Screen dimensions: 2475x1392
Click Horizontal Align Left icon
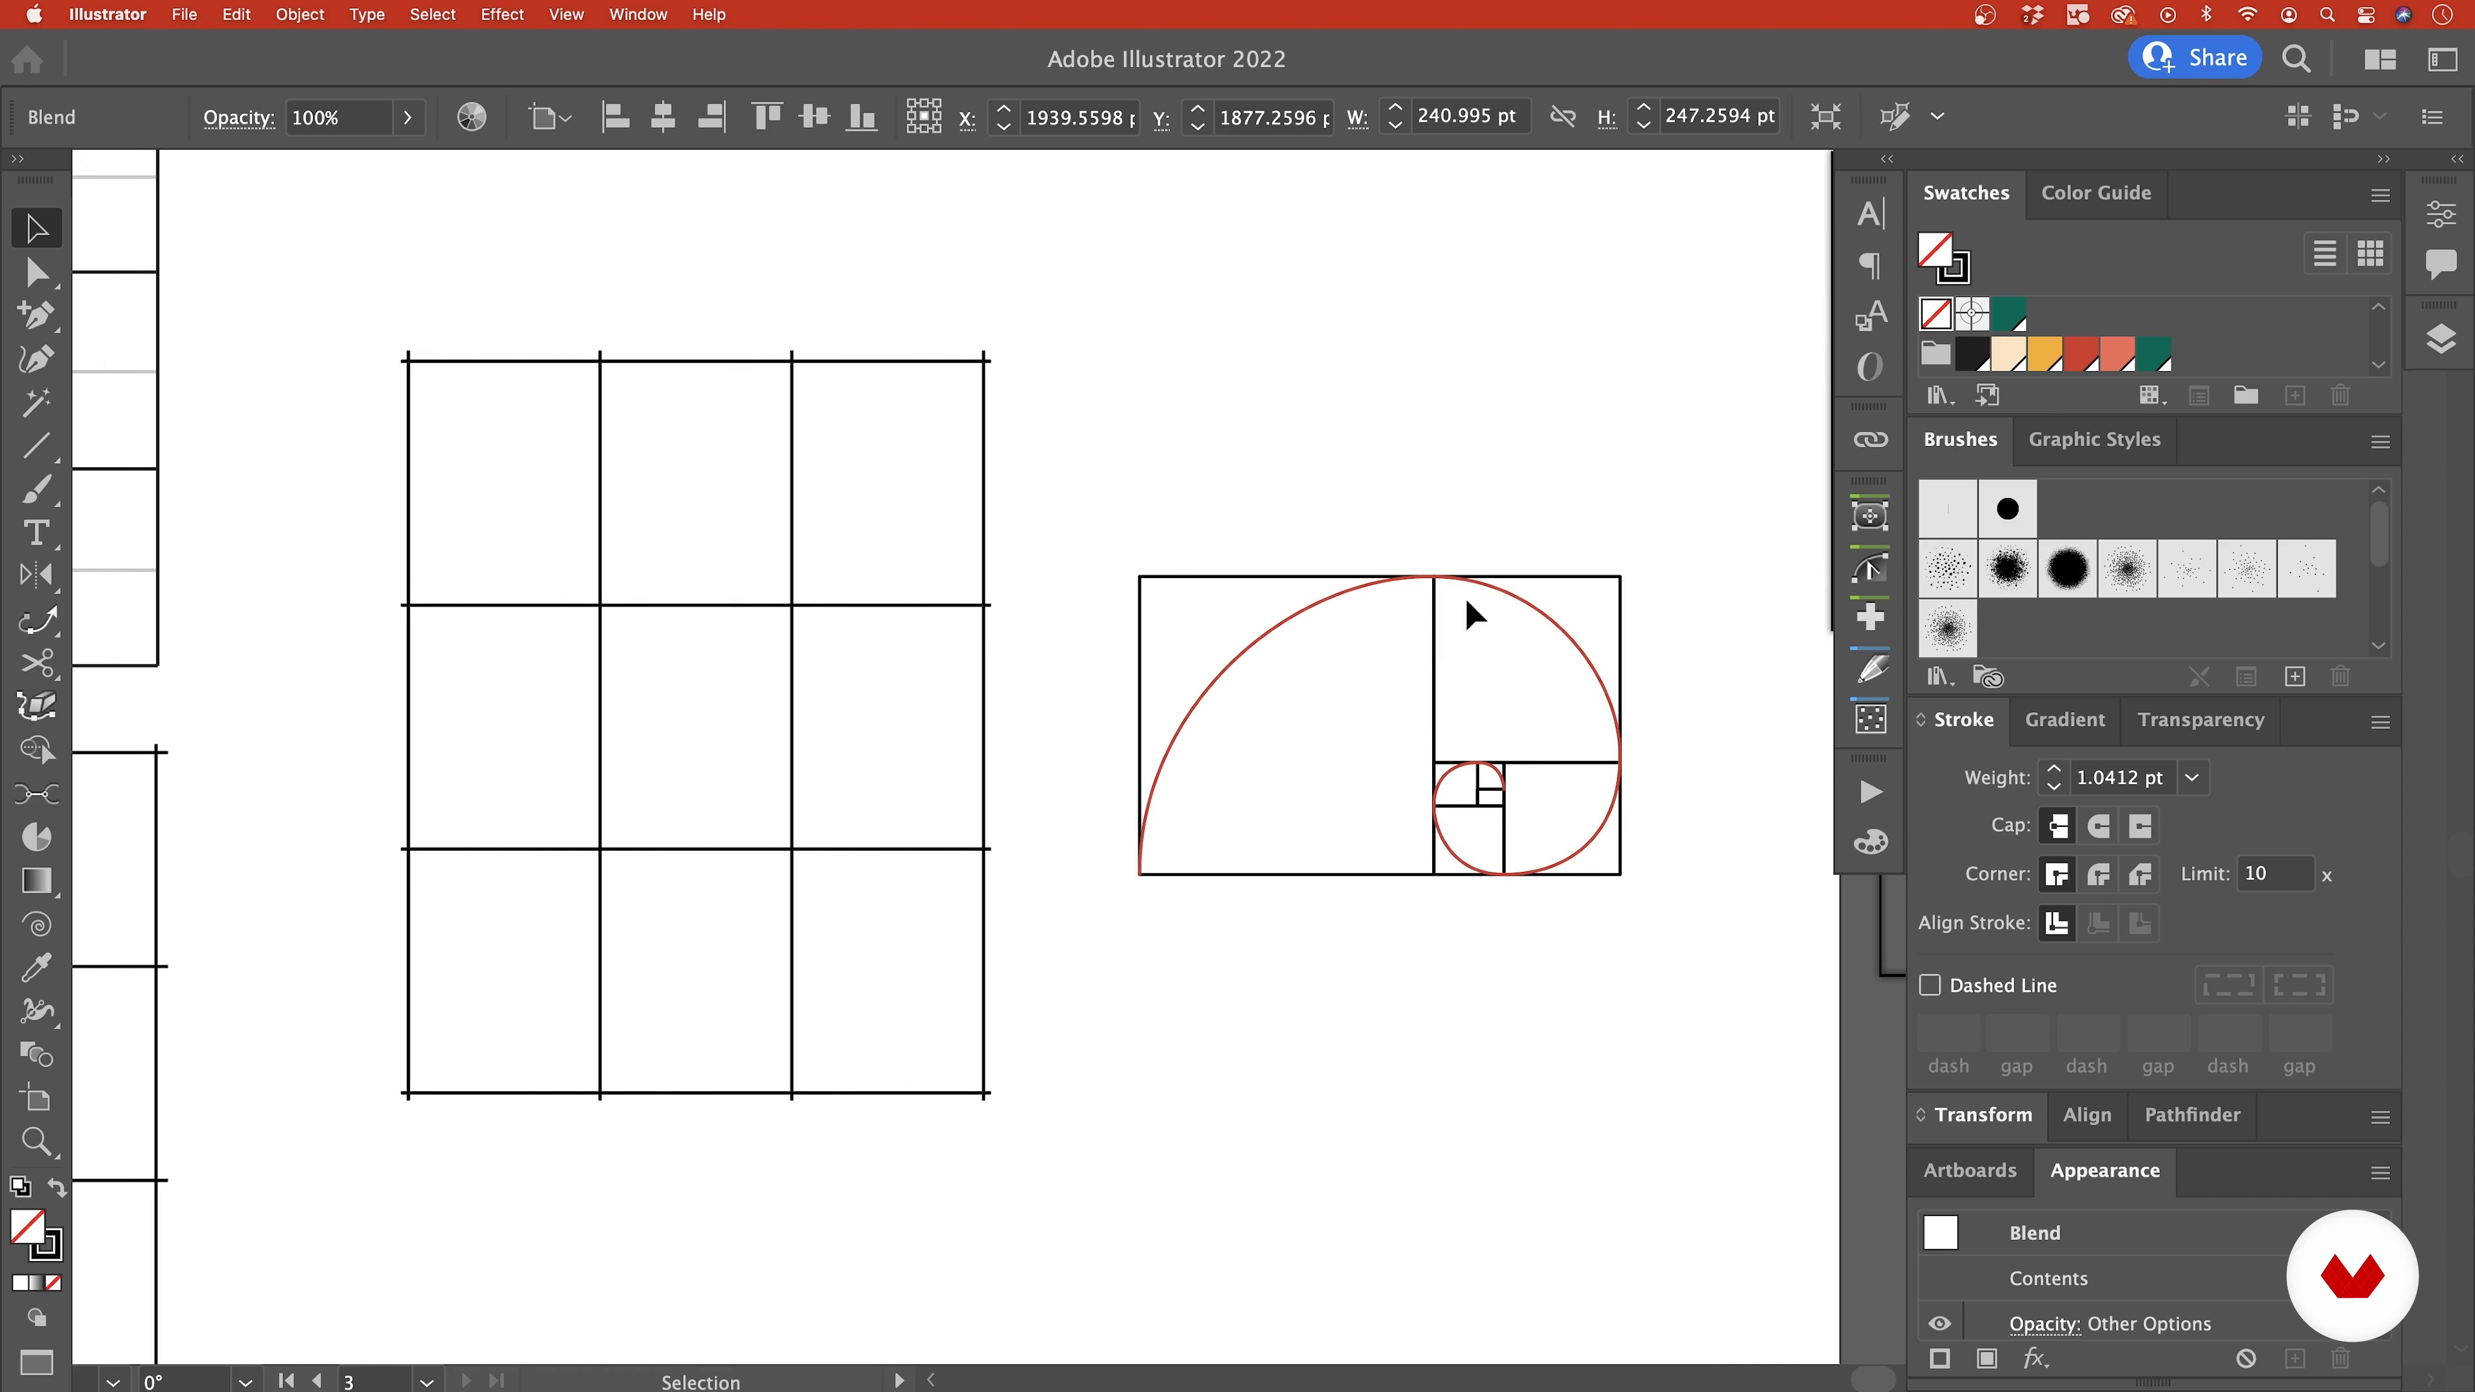[x=615, y=117]
